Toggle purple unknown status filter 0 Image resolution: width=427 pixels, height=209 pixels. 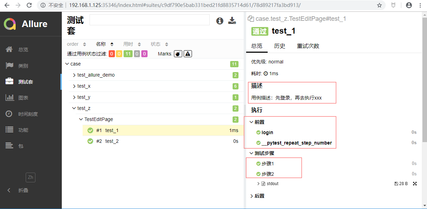(144, 54)
